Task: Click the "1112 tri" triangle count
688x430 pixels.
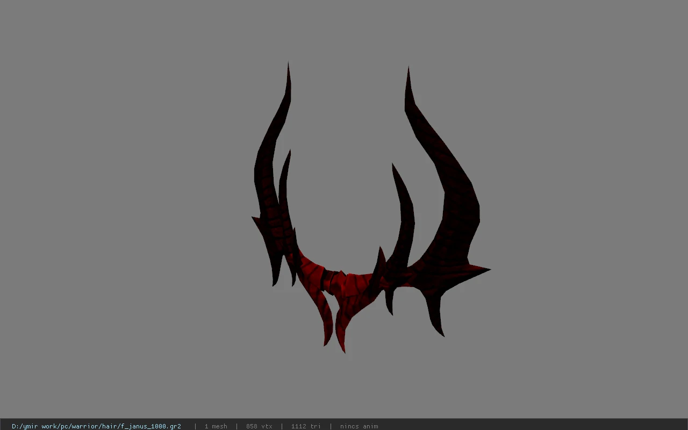Action: pyautogui.click(x=306, y=426)
